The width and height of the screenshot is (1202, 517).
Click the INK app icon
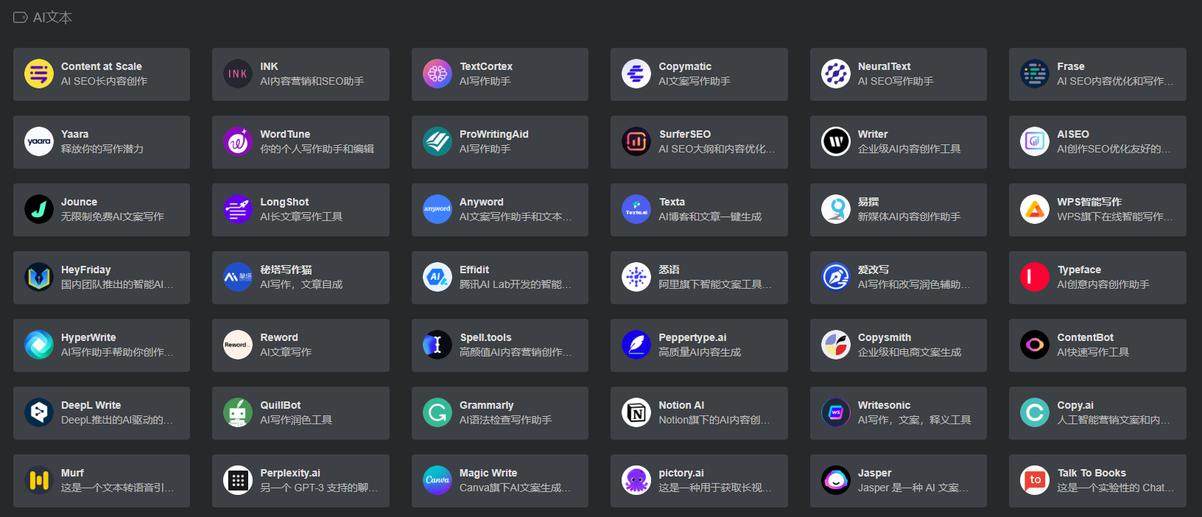click(238, 74)
